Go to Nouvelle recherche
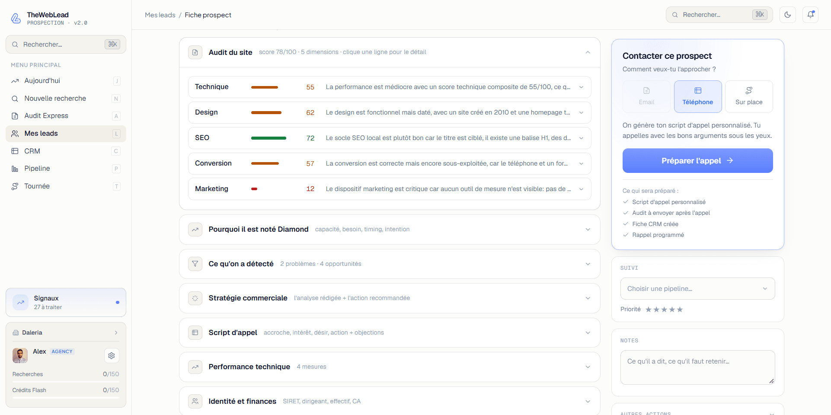831x415 pixels. [x=66, y=99]
